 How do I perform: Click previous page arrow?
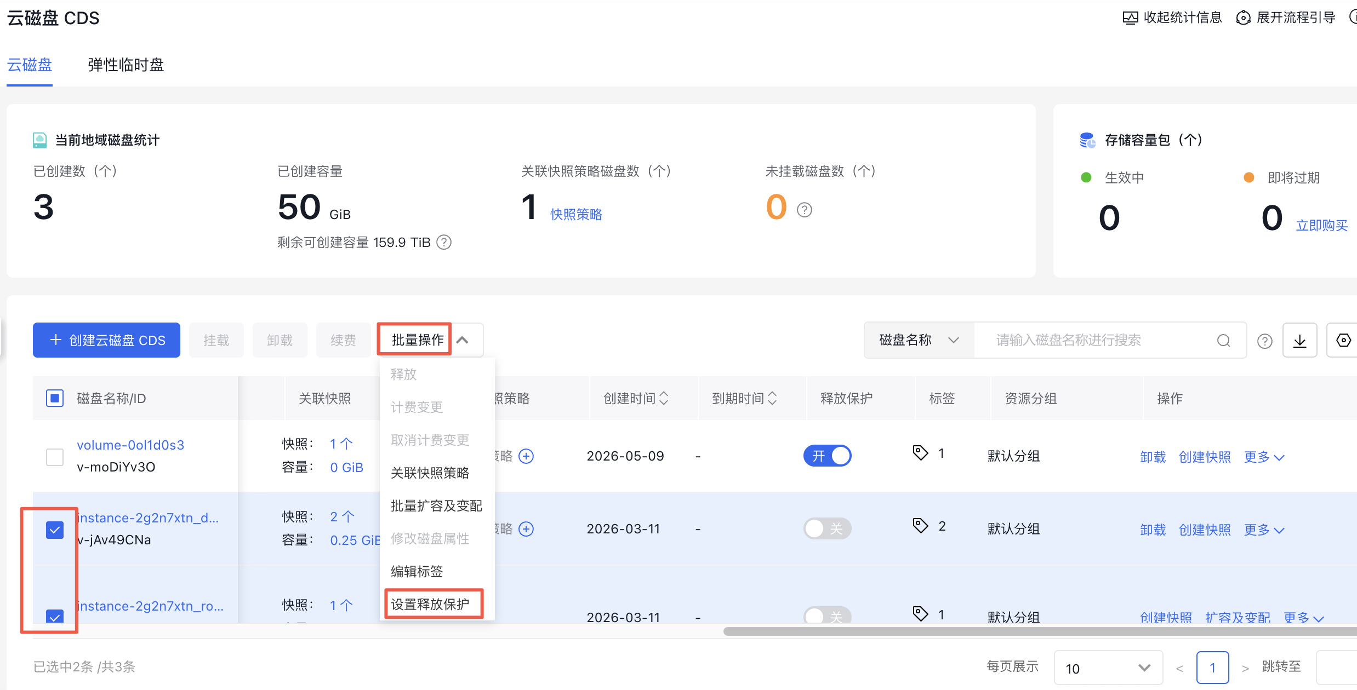click(1179, 668)
